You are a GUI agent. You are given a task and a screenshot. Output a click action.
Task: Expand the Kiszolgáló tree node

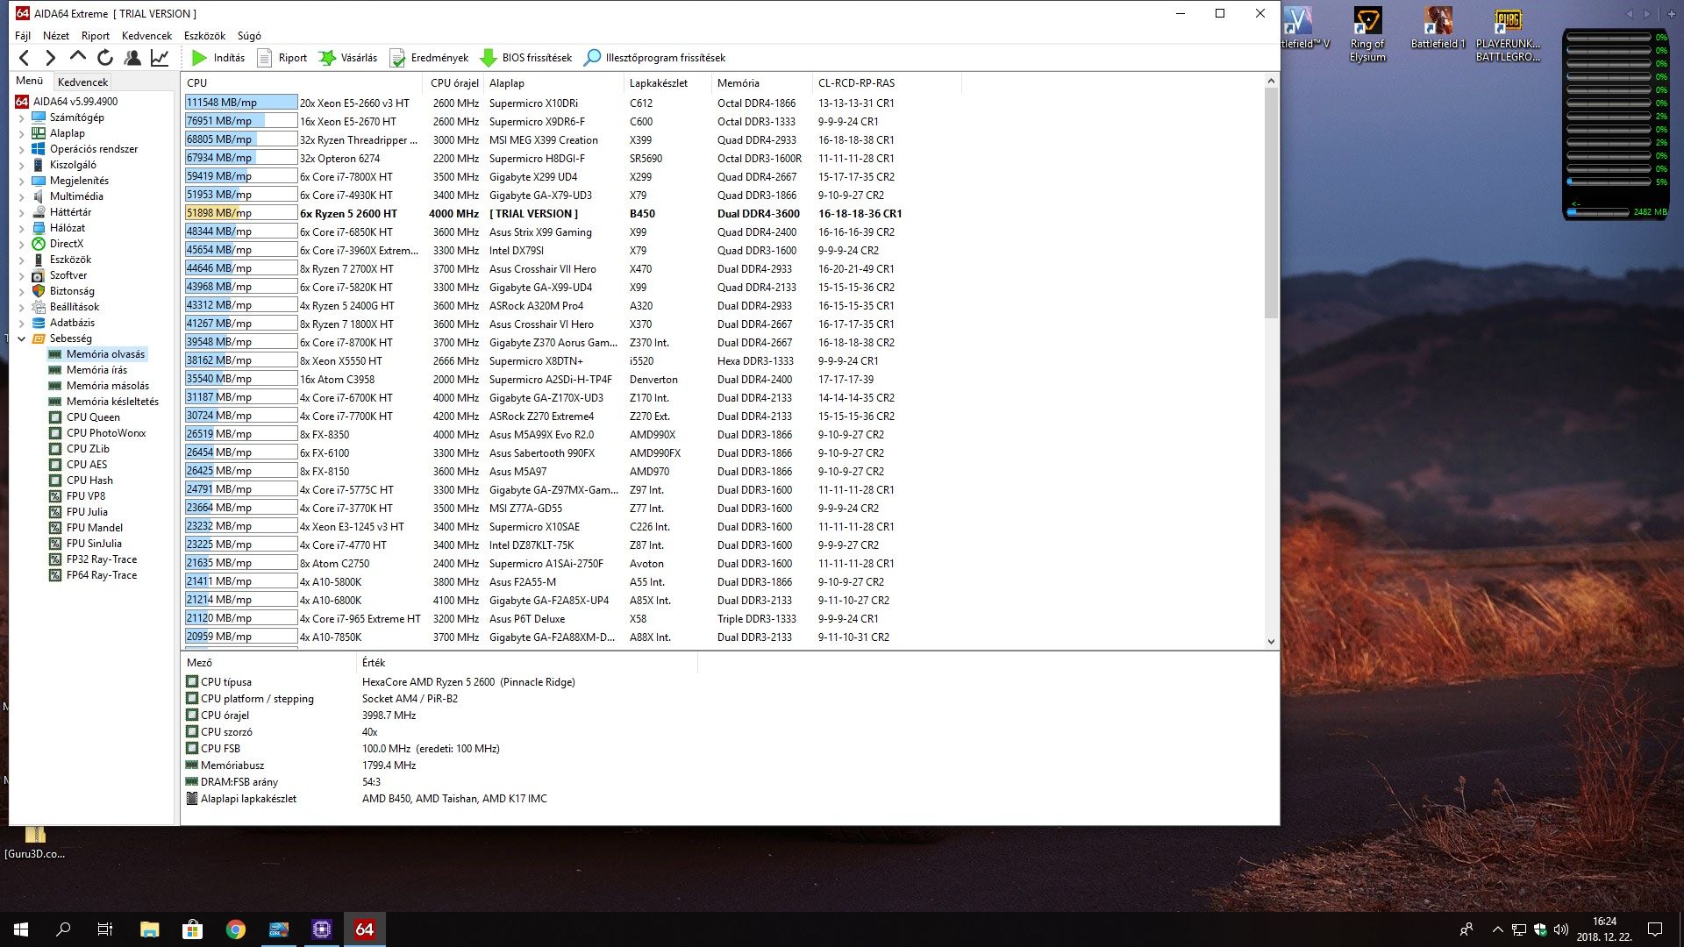point(22,165)
